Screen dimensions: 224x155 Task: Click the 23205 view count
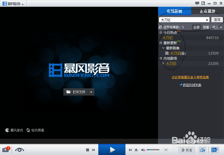tap(213, 64)
